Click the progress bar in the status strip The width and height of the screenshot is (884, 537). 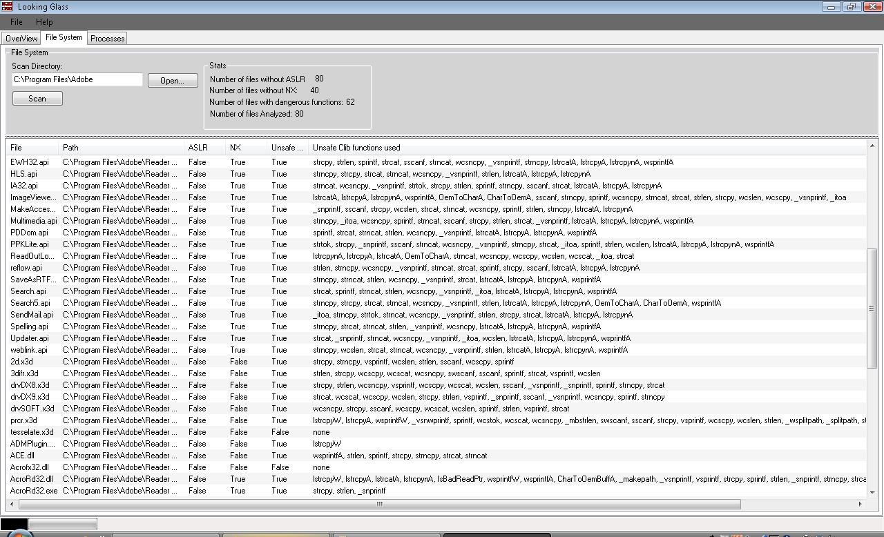click(x=62, y=524)
